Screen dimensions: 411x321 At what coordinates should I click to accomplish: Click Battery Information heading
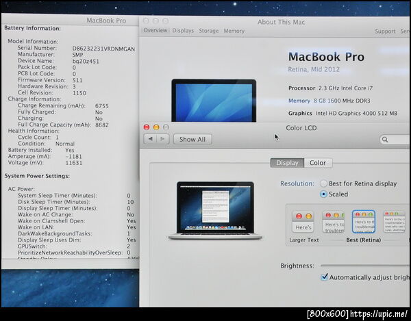coord(32,28)
